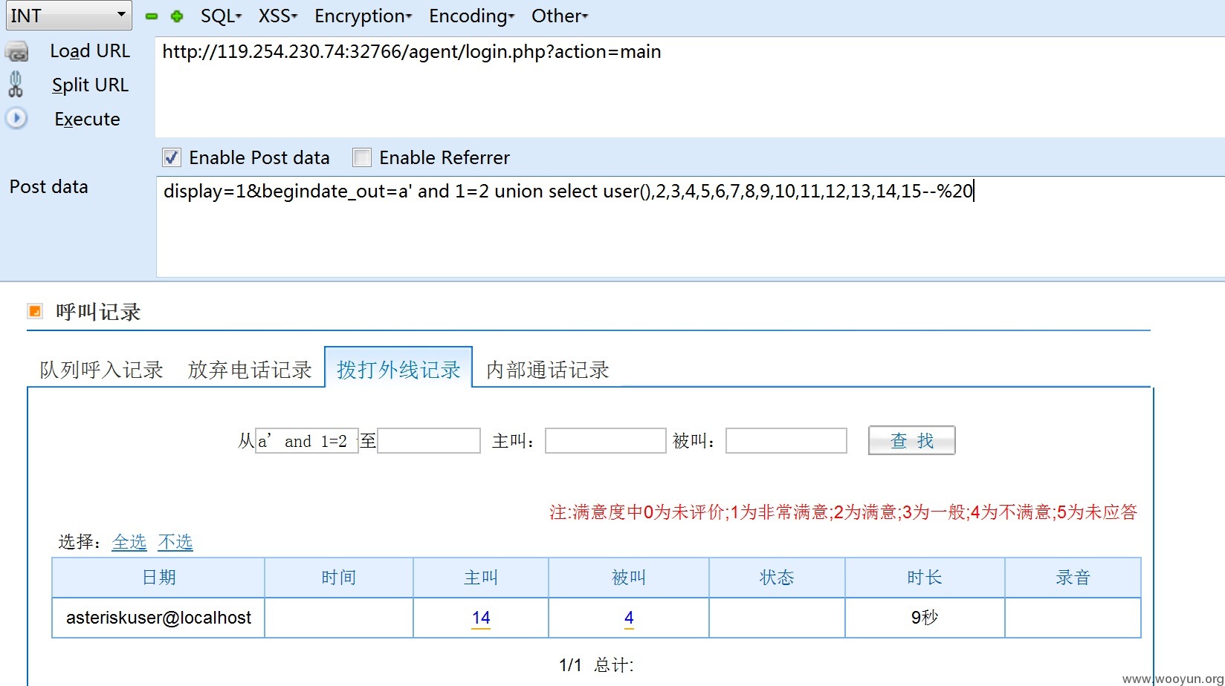Click the red 满意度 note text
The width and height of the screenshot is (1225, 686).
pyautogui.click(x=843, y=512)
